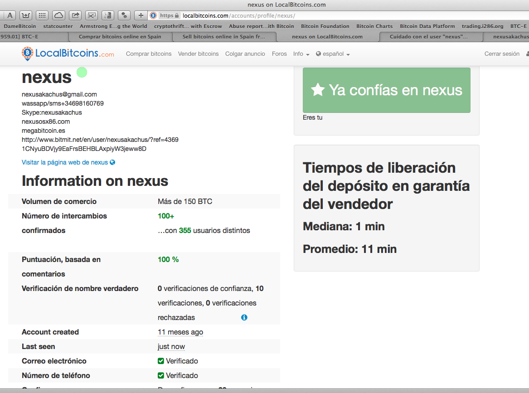Click the nexusosx86.com text line
Screen dimensions: 529x393
pos(46,122)
